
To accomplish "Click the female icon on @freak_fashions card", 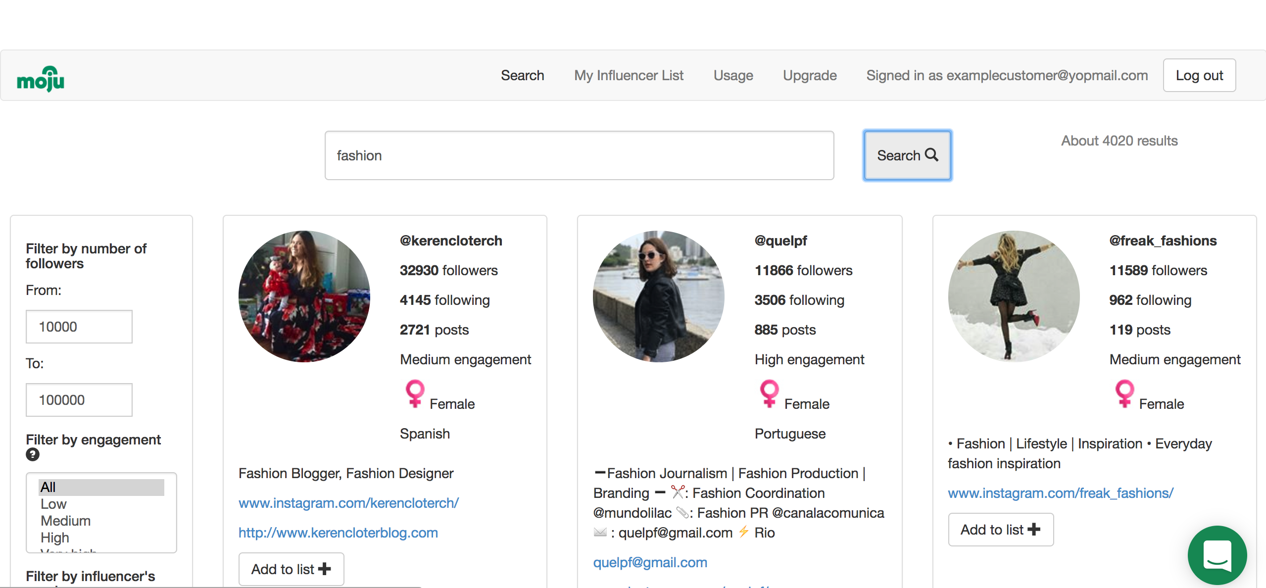I will (x=1124, y=394).
